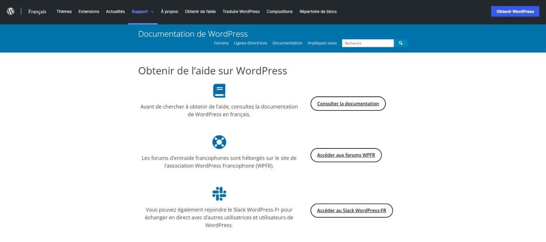Open the Lignes directrices link
Screen dimensions: 546x242
point(251,43)
